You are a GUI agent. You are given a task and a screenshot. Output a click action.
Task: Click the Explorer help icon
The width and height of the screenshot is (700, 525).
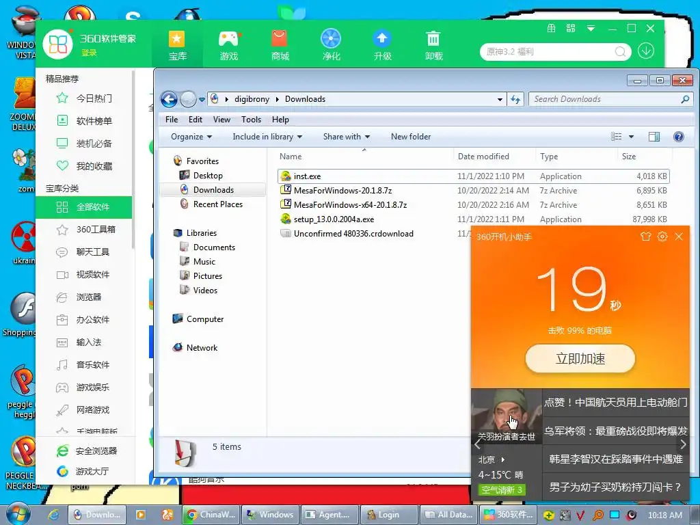click(679, 137)
